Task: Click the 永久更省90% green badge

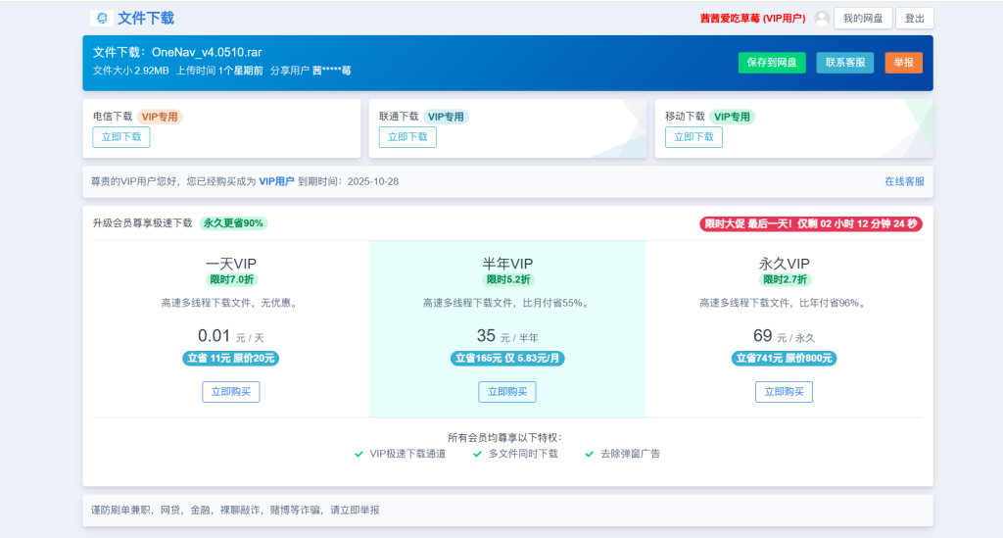Action: coord(233,223)
